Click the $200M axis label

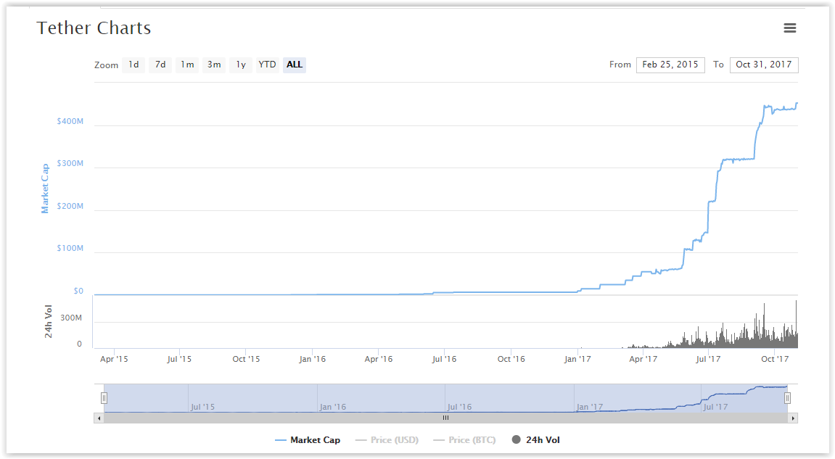[x=70, y=206]
